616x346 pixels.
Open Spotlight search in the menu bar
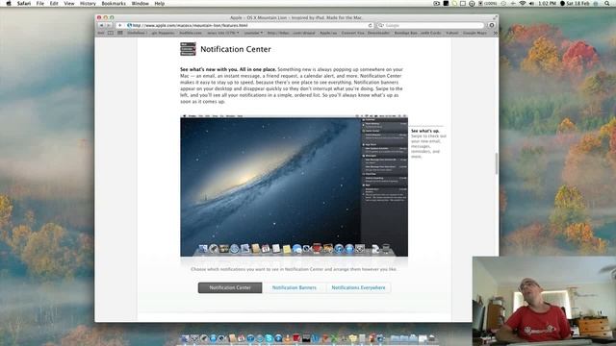607,3
